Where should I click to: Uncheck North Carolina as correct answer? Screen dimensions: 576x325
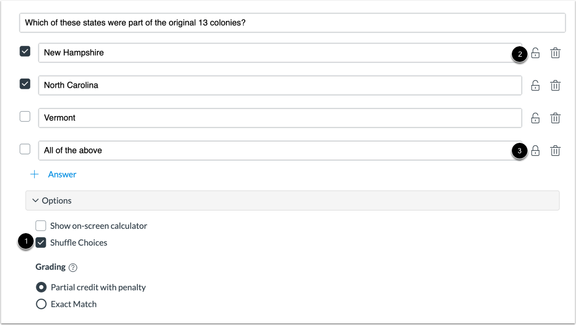point(25,84)
